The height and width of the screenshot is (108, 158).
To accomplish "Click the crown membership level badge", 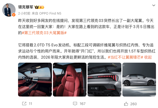I will tap(39, 7).
